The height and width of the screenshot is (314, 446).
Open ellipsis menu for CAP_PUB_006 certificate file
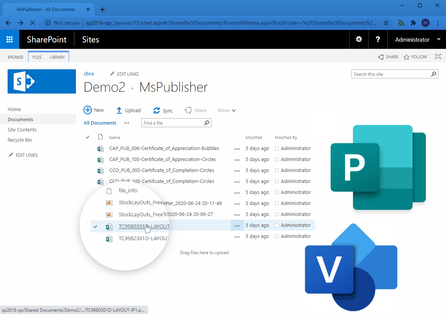click(237, 148)
